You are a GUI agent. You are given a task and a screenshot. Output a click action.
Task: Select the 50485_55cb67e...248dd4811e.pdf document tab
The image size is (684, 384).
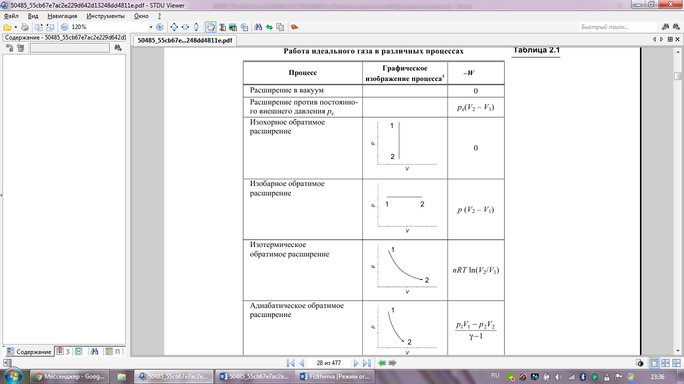185,40
